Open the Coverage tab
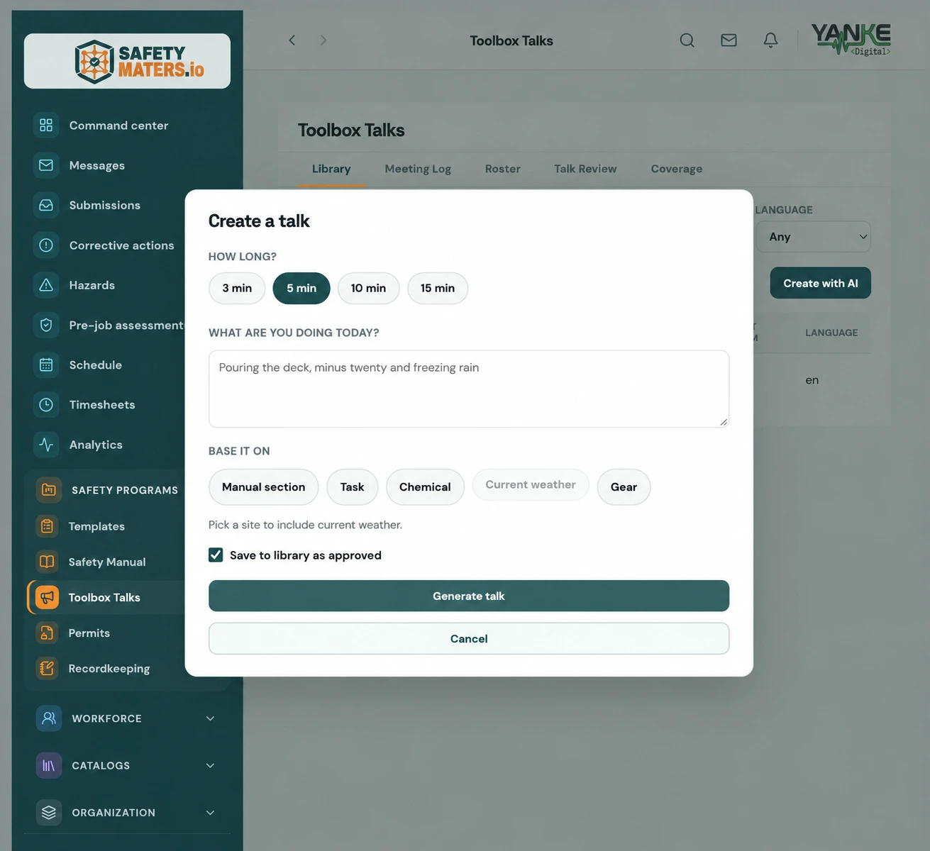The height and width of the screenshot is (851, 930). pyautogui.click(x=677, y=169)
